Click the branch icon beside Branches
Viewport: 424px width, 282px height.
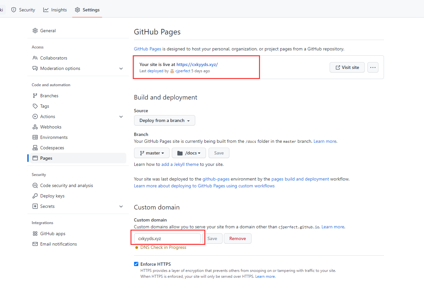35,96
